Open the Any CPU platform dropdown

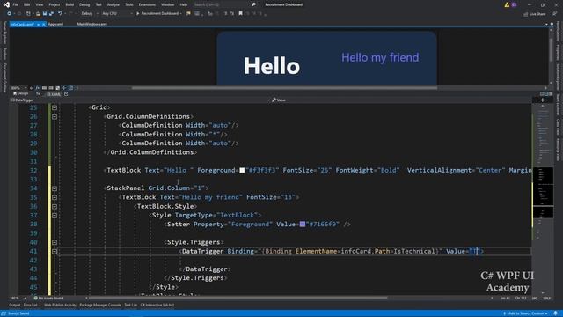pos(117,14)
